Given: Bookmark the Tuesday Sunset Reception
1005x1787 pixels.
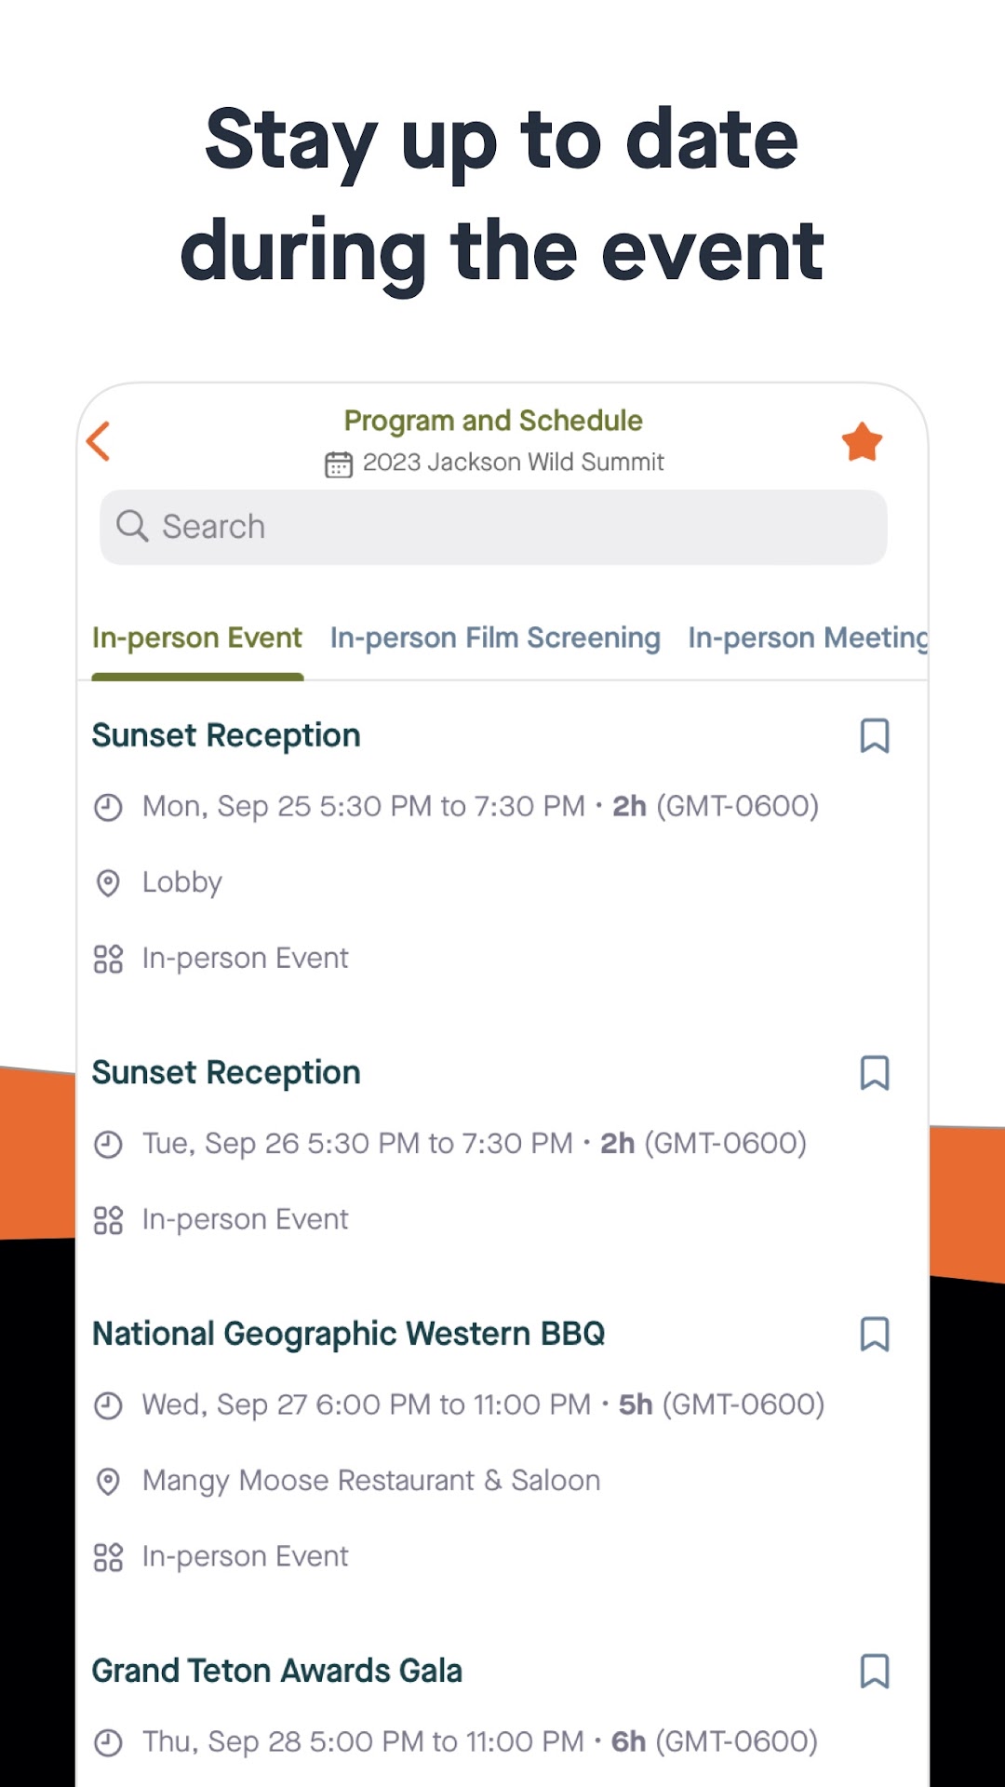Looking at the screenshot, I should (875, 1072).
